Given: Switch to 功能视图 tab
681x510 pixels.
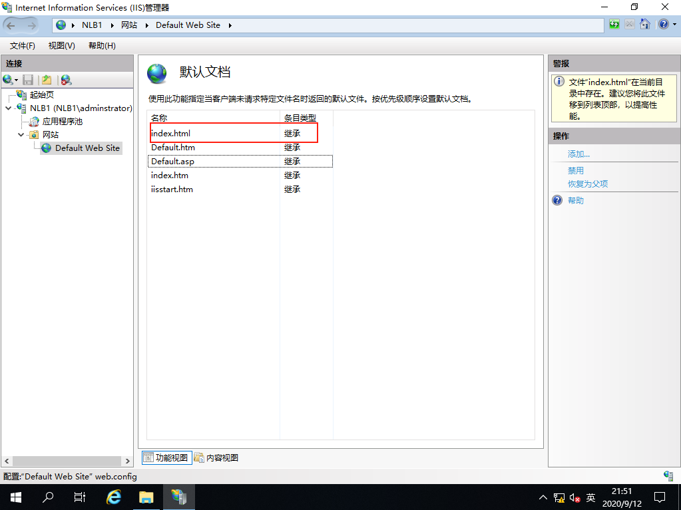Looking at the screenshot, I should (167, 457).
